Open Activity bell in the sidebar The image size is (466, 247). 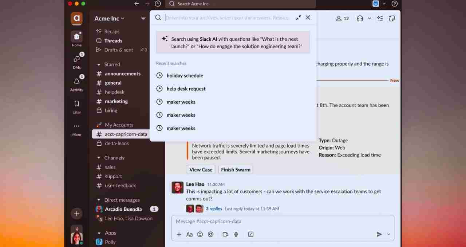tap(76, 84)
